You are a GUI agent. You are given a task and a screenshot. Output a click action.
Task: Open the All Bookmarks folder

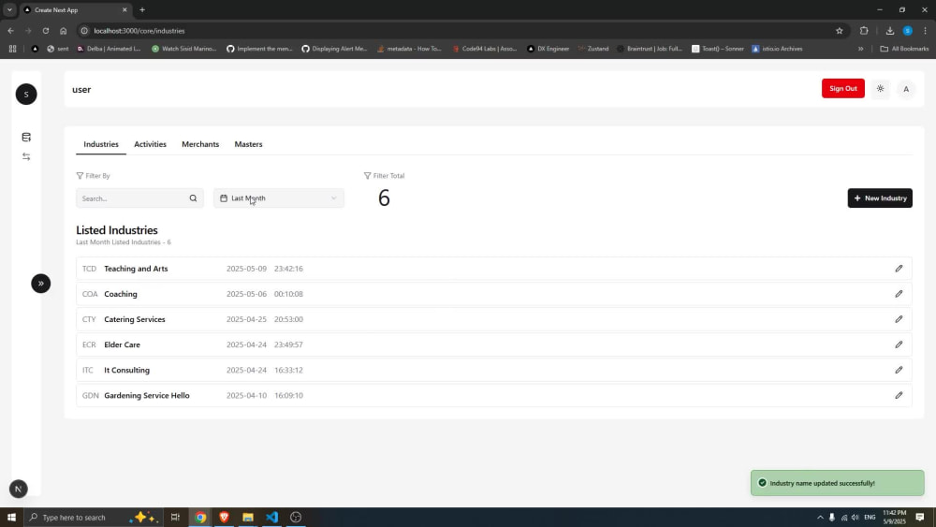(x=904, y=49)
